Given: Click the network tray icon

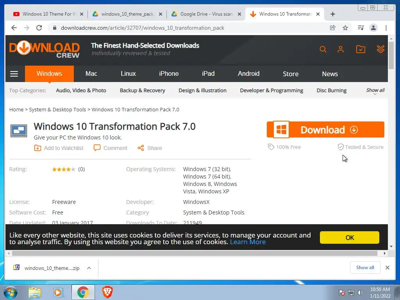Looking at the screenshot, I should click(x=351, y=293).
